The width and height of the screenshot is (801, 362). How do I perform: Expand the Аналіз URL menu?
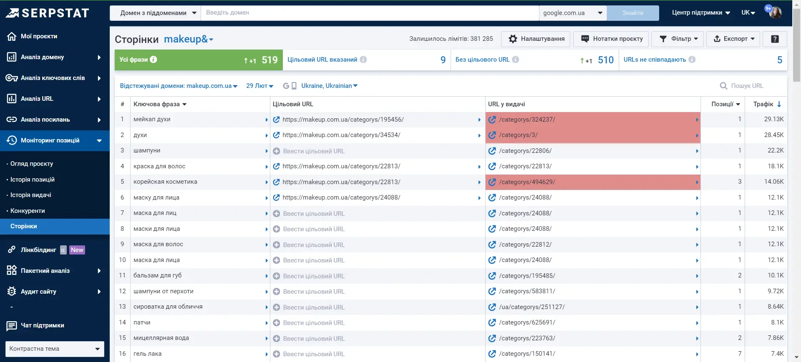click(55, 99)
